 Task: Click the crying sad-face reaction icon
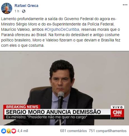pos(9,131)
